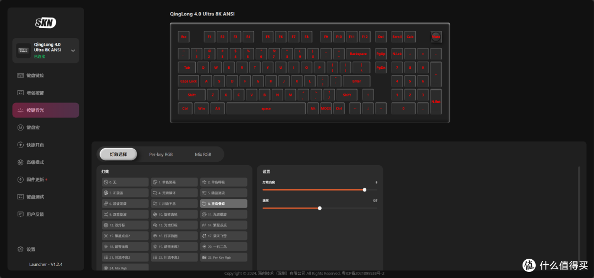Open the 用户反馈 user feedback page
Screen dimensions: 594x278
[x=46, y=214]
